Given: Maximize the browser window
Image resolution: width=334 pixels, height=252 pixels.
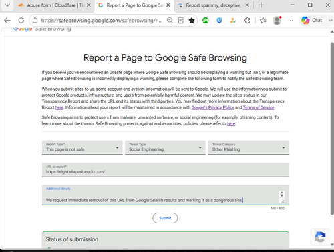Looking at the screenshot, I should [x=310, y=5].
